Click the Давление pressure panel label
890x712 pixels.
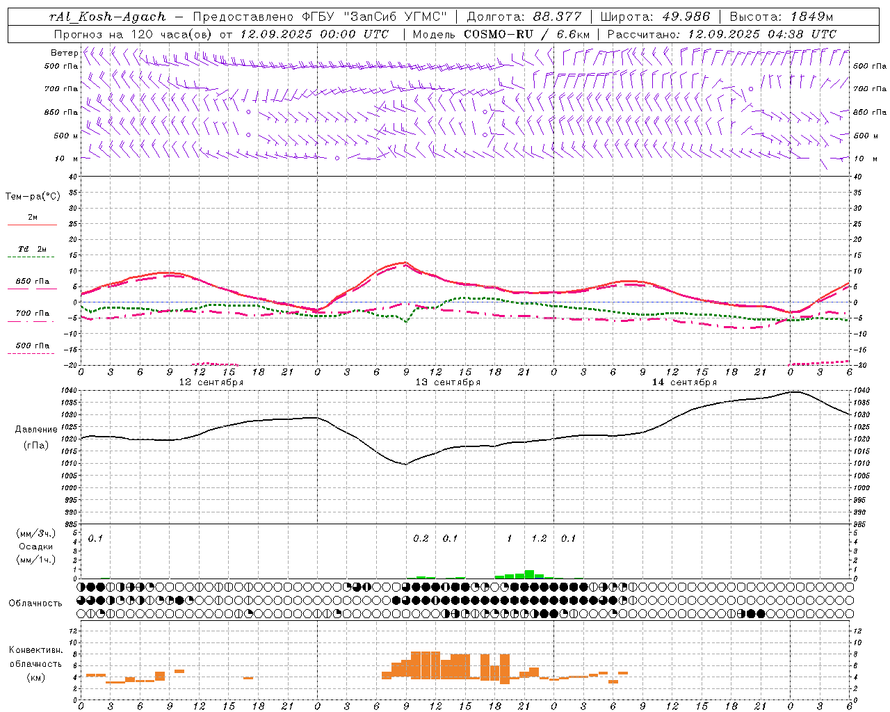coord(36,430)
